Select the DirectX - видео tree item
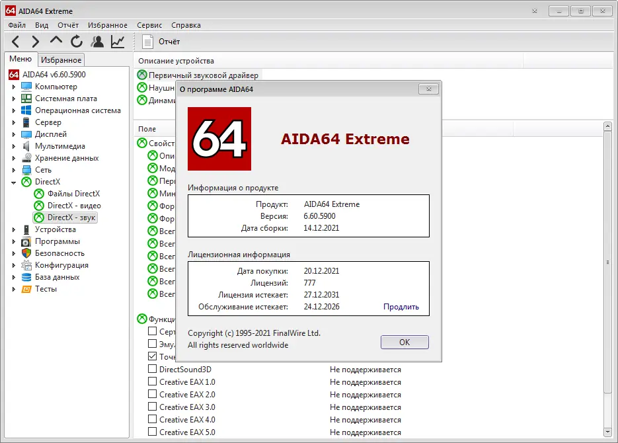This screenshot has height=443, width=618. coord(74,206)
